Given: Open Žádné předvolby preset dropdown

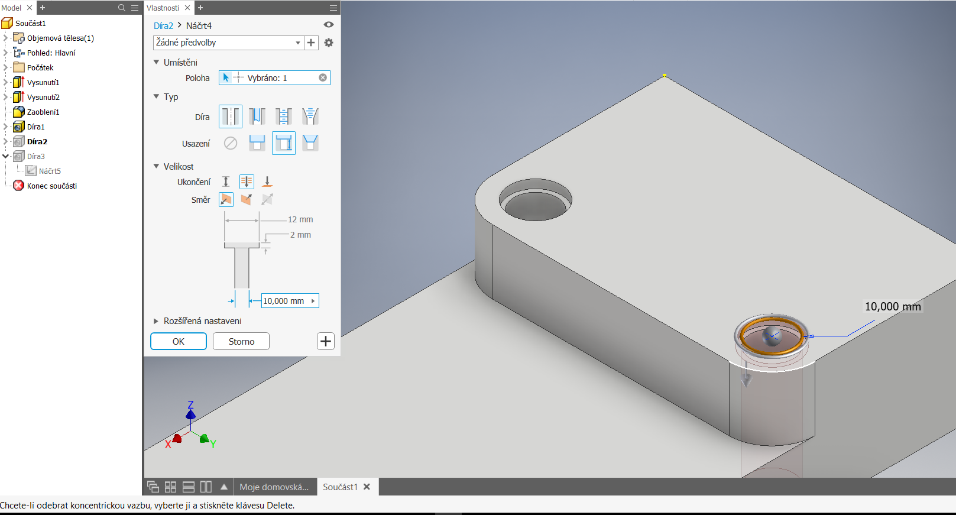Looking at the screenshot, I should (228, 43).
